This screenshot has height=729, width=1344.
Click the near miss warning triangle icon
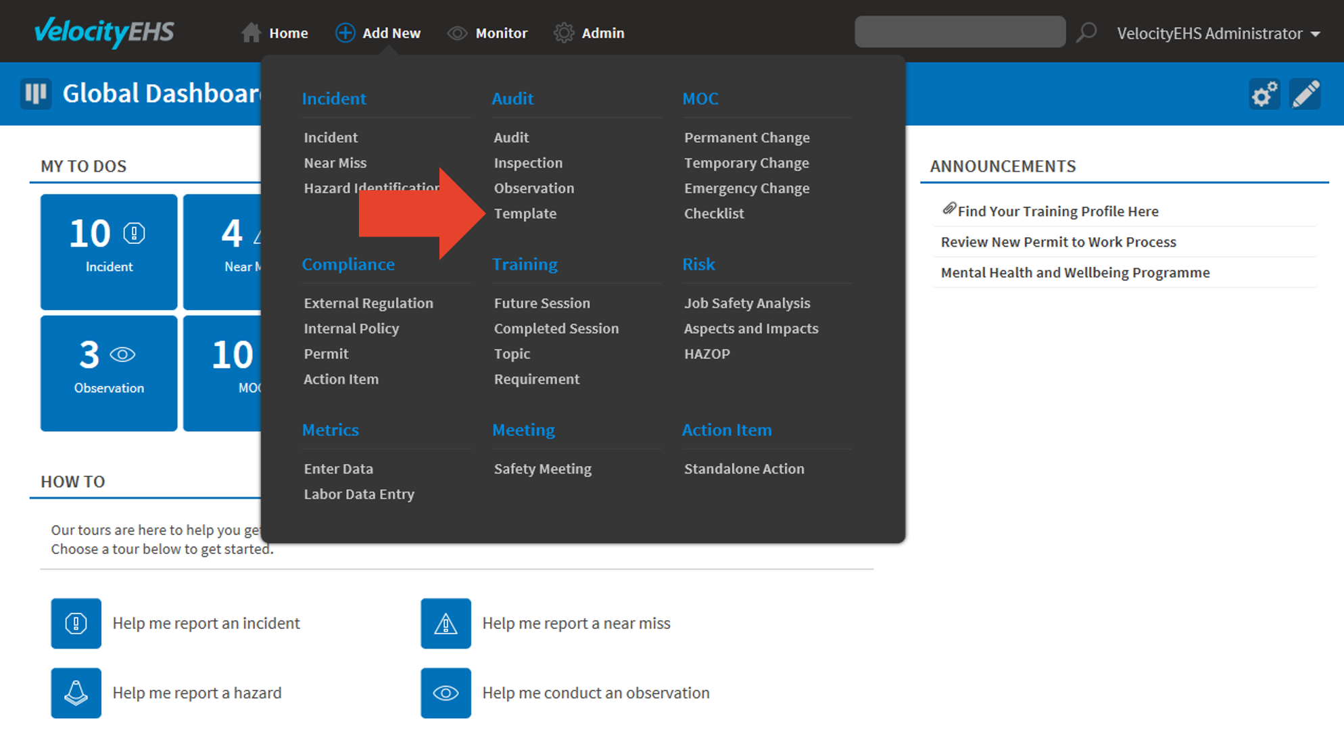tap(446, 623)
